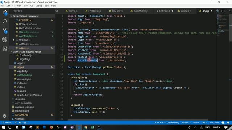232x130 pixels.
Task: Open yarn.lock in the file tree
Action: [20, 119]
